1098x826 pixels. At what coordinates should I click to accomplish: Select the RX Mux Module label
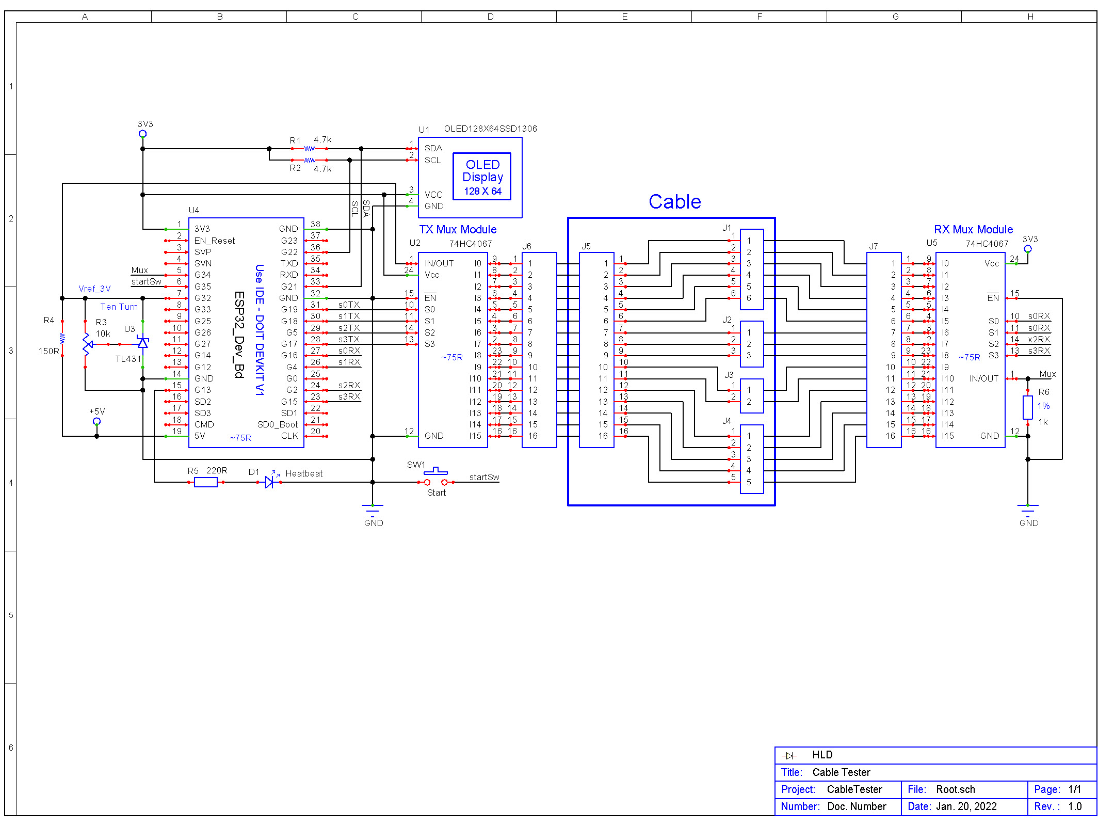[x=973, y=229]
